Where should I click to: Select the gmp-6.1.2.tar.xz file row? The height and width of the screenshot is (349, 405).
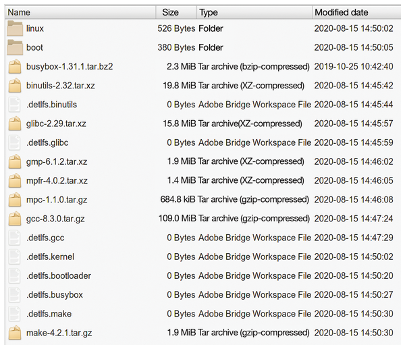(202, 162)
